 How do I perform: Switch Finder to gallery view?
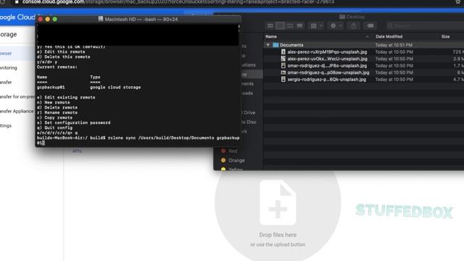(299, 26)
